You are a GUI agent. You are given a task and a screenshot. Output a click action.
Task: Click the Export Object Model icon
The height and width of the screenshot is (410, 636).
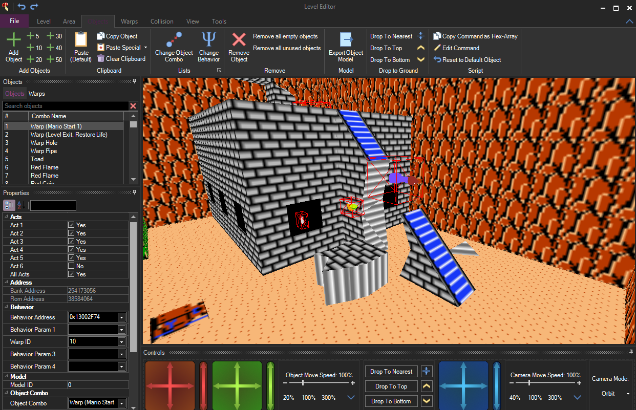(x=346, y=40)
